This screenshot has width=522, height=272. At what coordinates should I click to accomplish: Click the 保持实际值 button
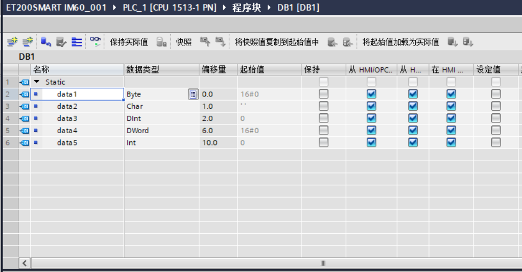click(x=129, y=42)
